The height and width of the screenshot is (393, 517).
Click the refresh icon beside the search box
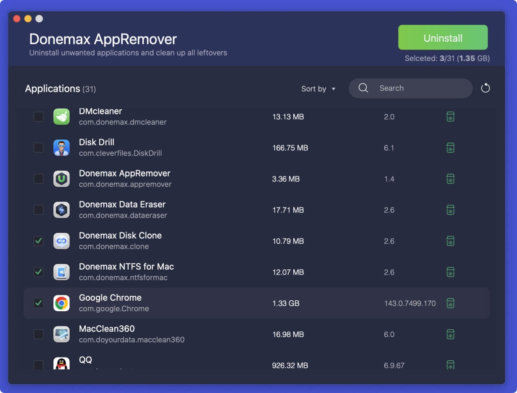[485, 88]
